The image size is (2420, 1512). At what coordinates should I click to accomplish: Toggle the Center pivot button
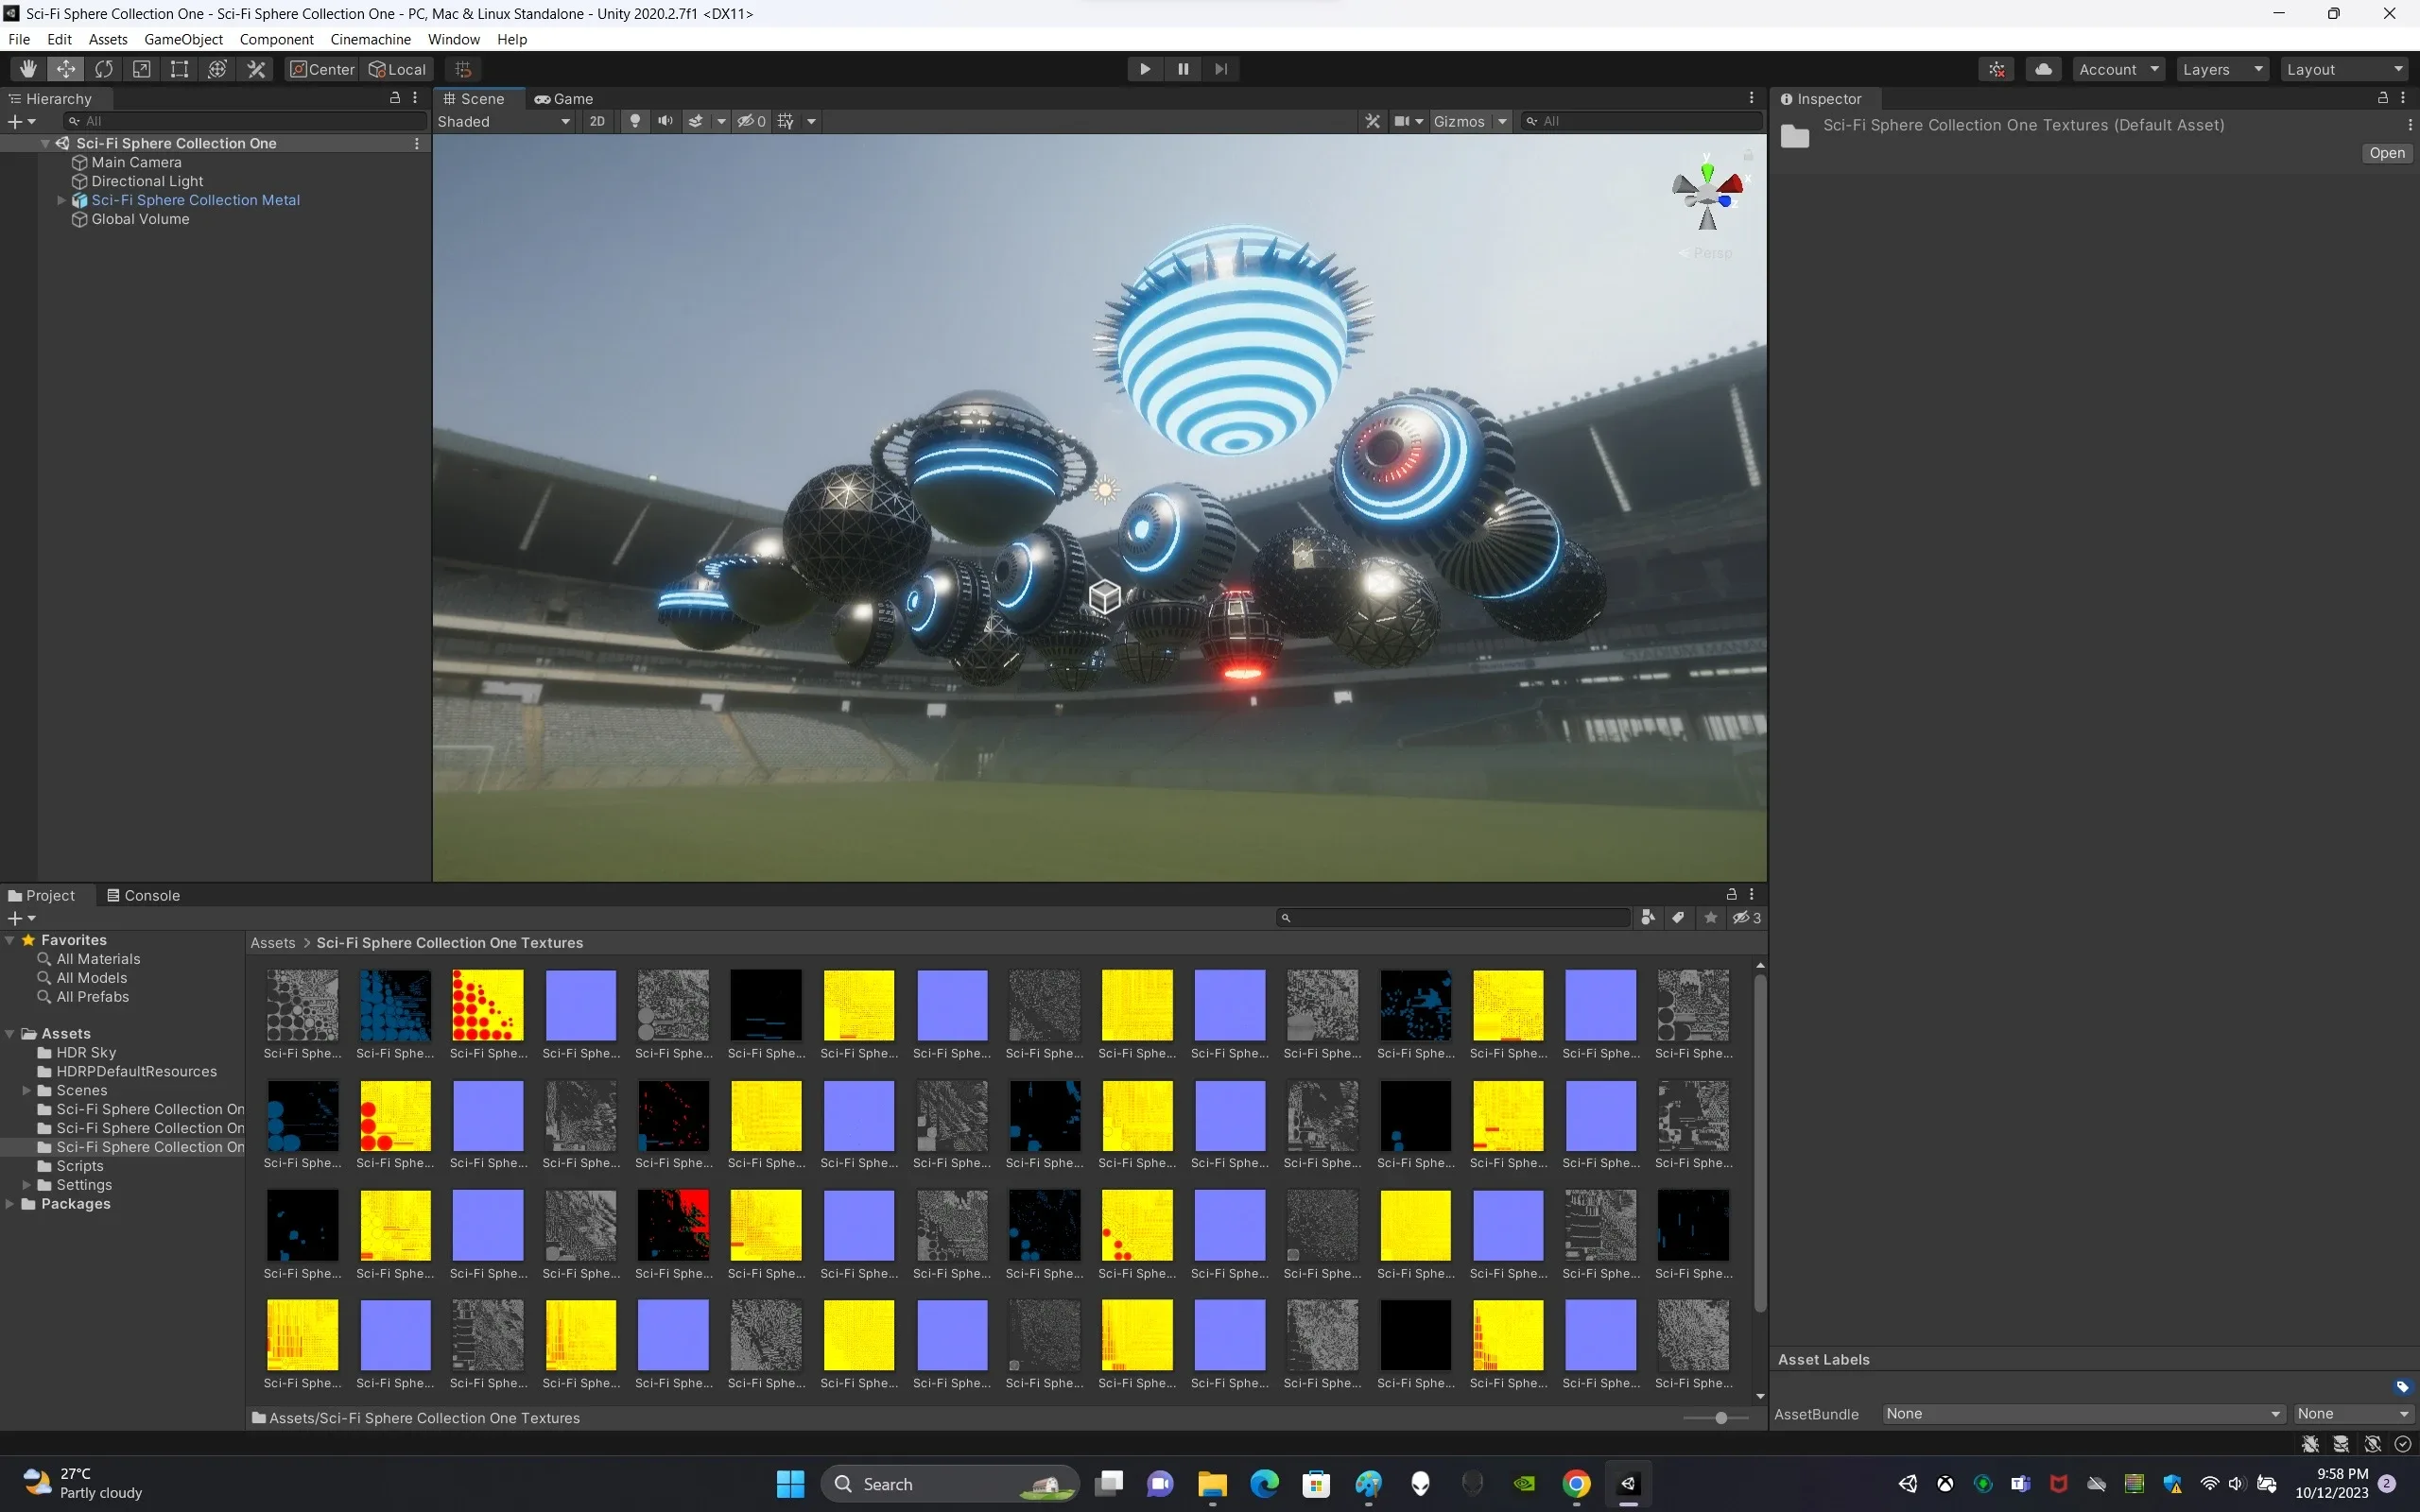(322, 69)
